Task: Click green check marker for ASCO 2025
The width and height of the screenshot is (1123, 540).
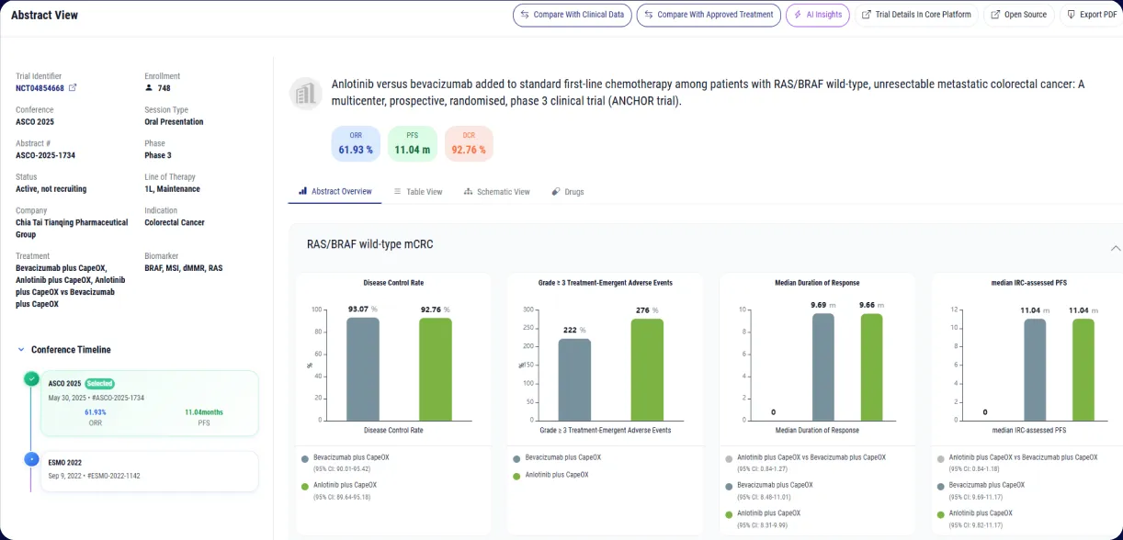Action: (x=32, y=378)
